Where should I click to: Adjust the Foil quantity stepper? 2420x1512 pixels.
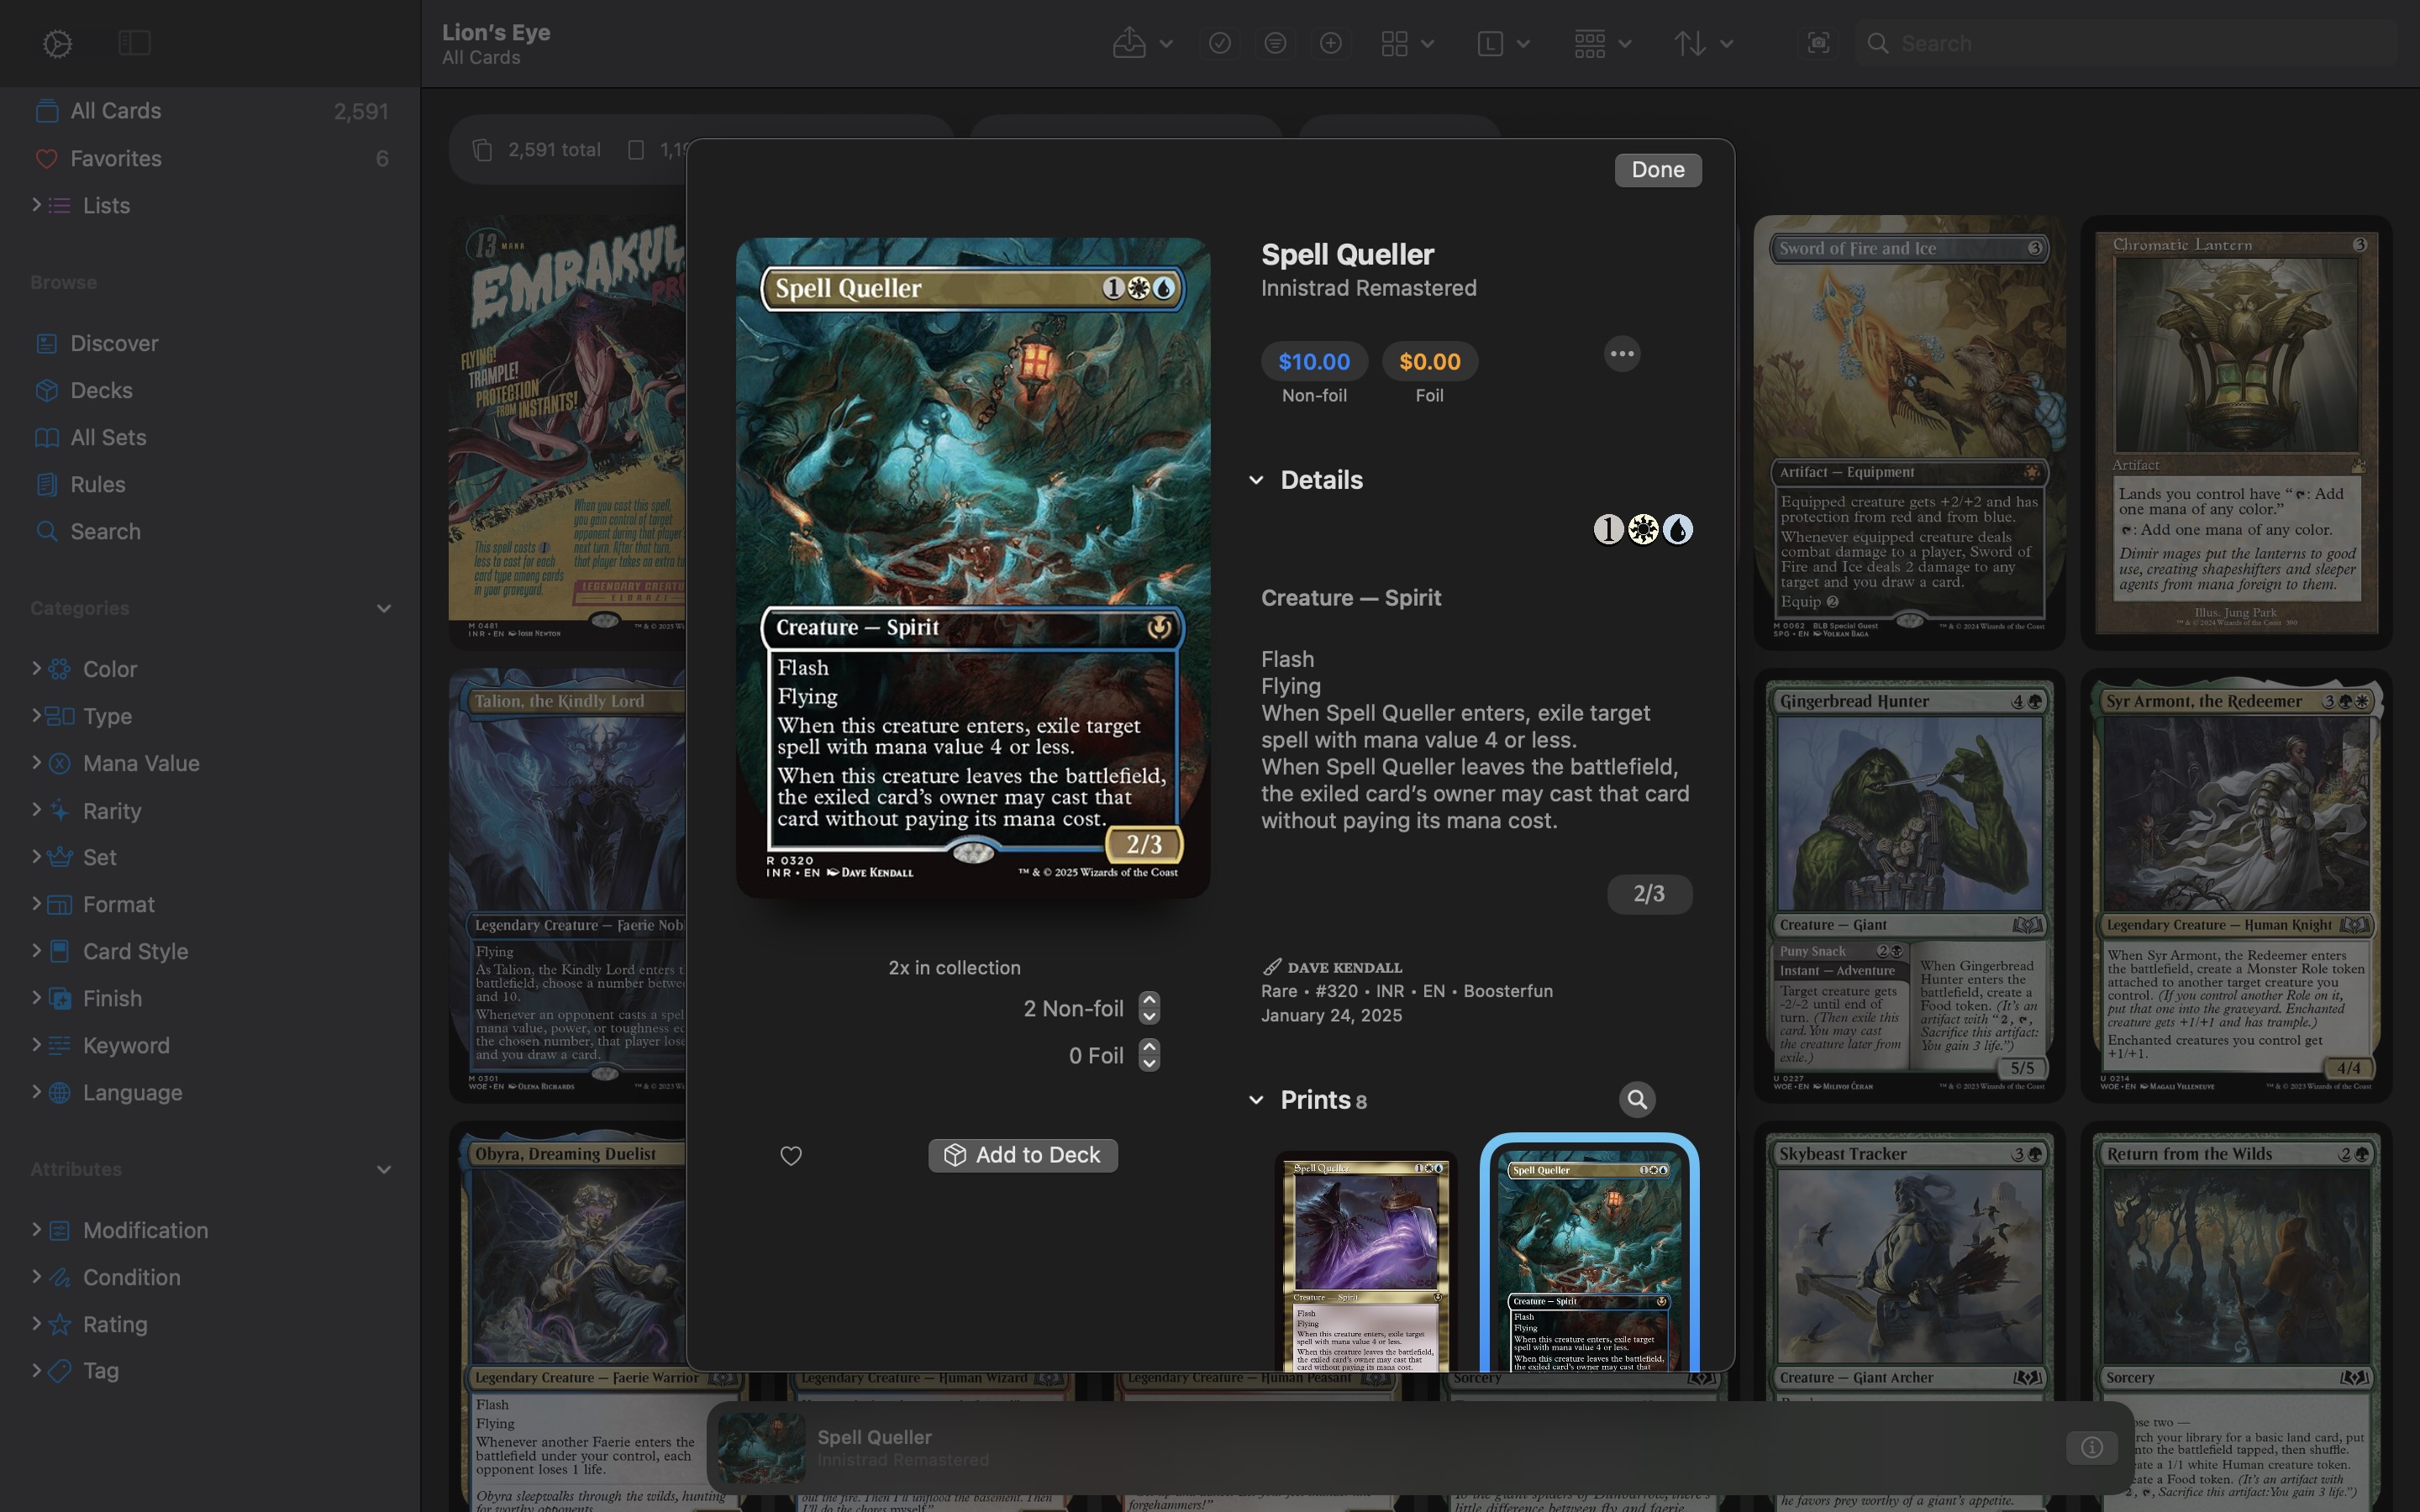[x=1149, y=1055]
